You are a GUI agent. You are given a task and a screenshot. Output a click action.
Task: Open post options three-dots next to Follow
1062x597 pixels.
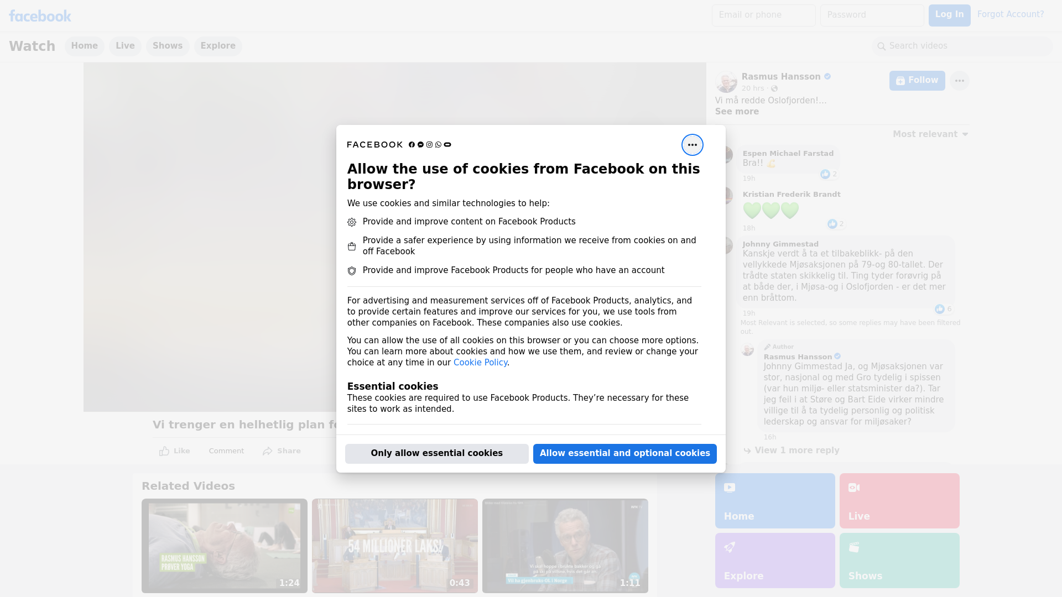coord(959,81)
